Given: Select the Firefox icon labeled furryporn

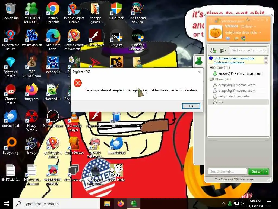Looking at the screenshot, I should (31, 92).
